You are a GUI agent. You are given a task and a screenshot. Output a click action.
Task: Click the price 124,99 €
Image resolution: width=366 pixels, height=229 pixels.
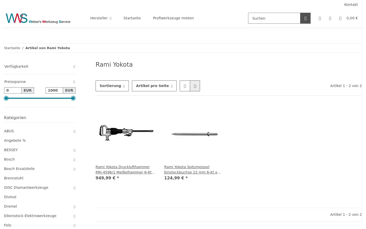pos(176,178)
